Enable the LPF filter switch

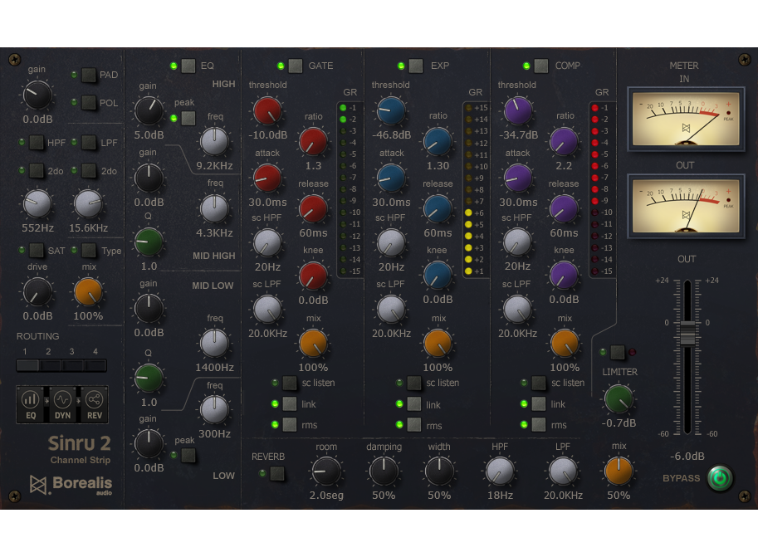[x=89, y=143]
